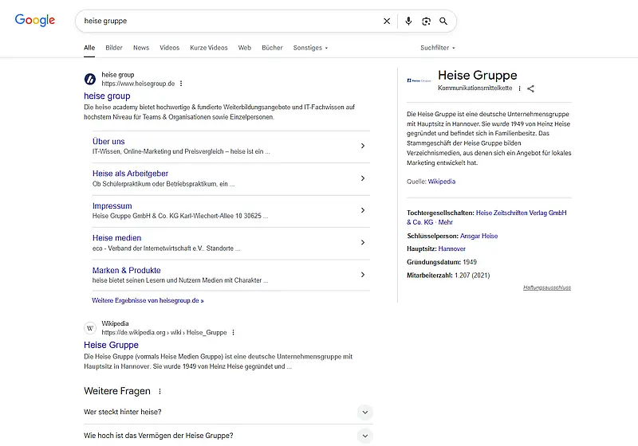This screenshot has width=638, height=446.
Task: Open the Kurze Videos tab
Action: point(209,48)
